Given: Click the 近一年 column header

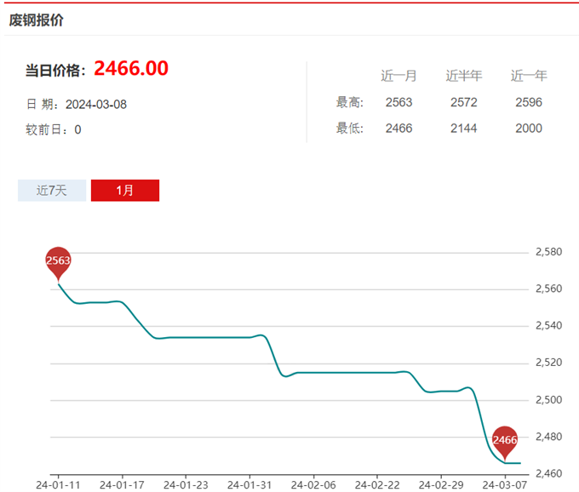Looking at the screenshot, I should point(529,76).
